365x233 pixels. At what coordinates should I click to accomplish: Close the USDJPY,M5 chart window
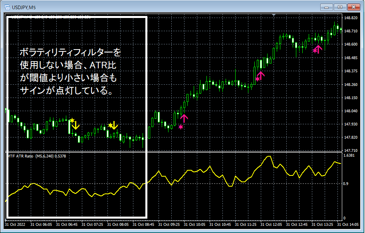(353, 7)
